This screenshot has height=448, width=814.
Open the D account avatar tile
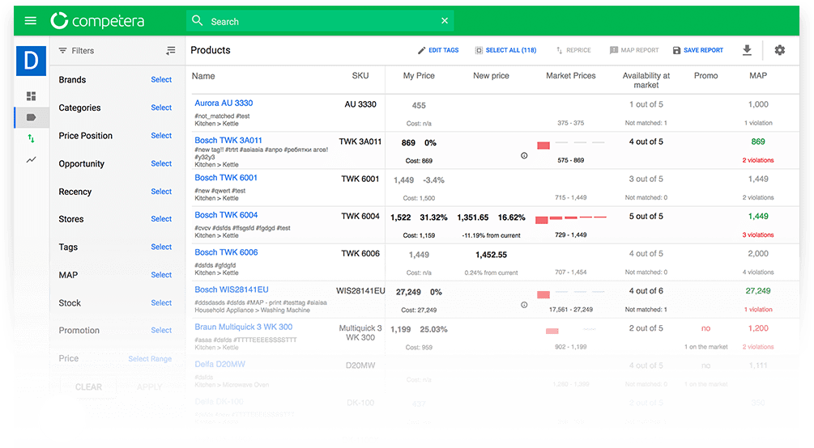[31, 61]
